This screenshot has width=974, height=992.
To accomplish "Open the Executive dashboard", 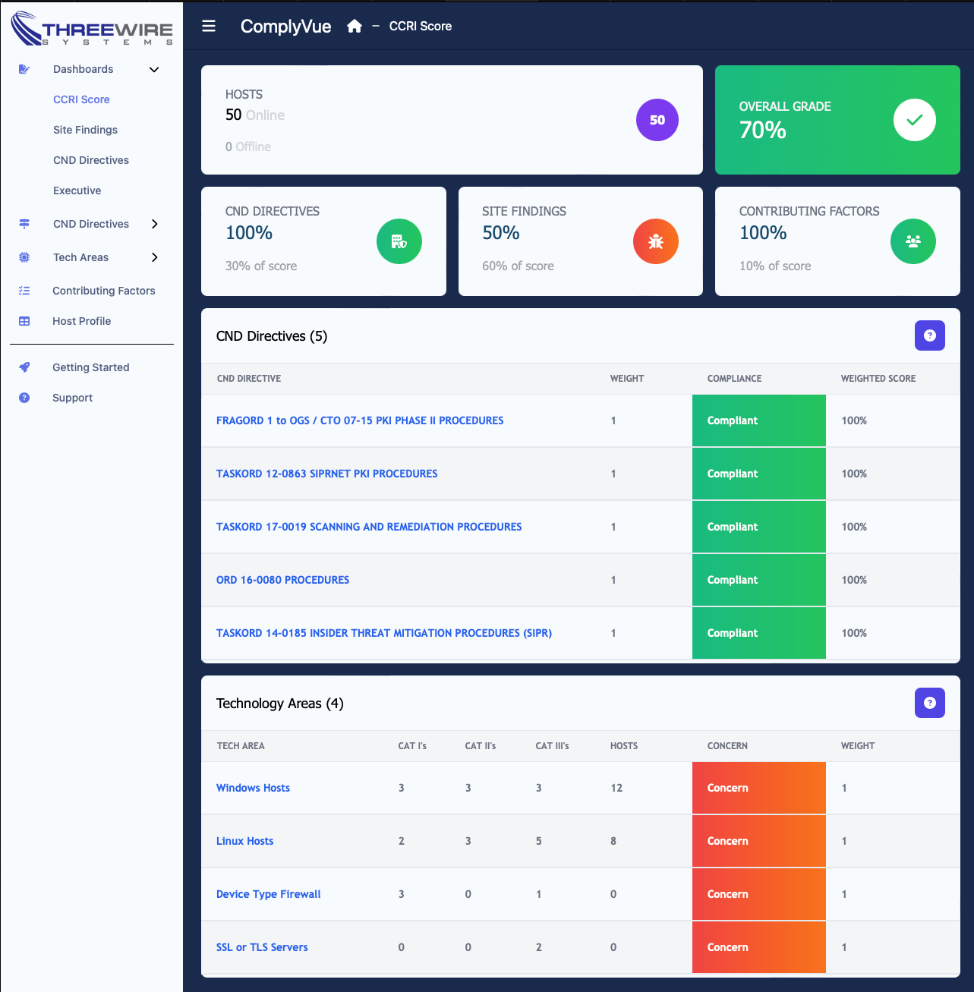I will (x=77, y=191).
